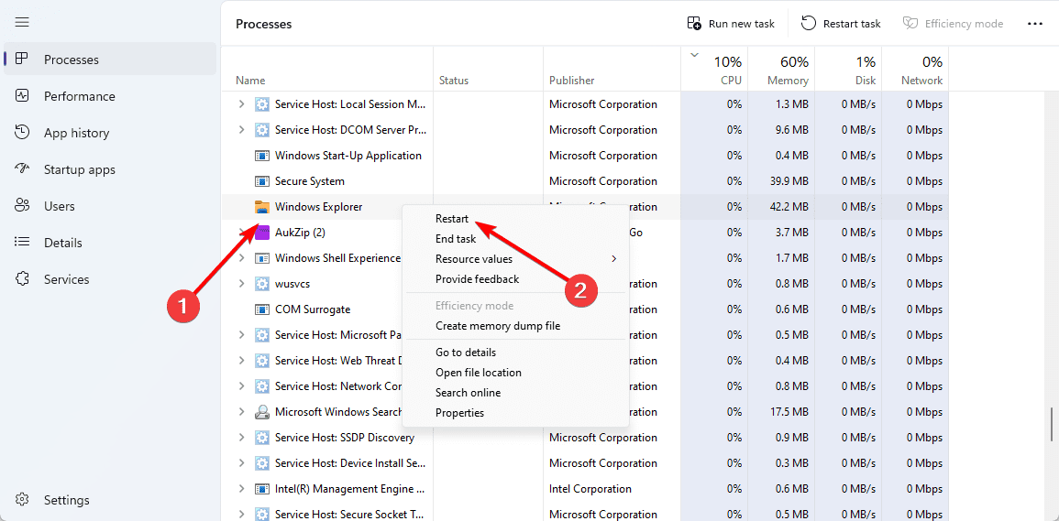Click the Startup apps gauge icon

pos(22,168)
